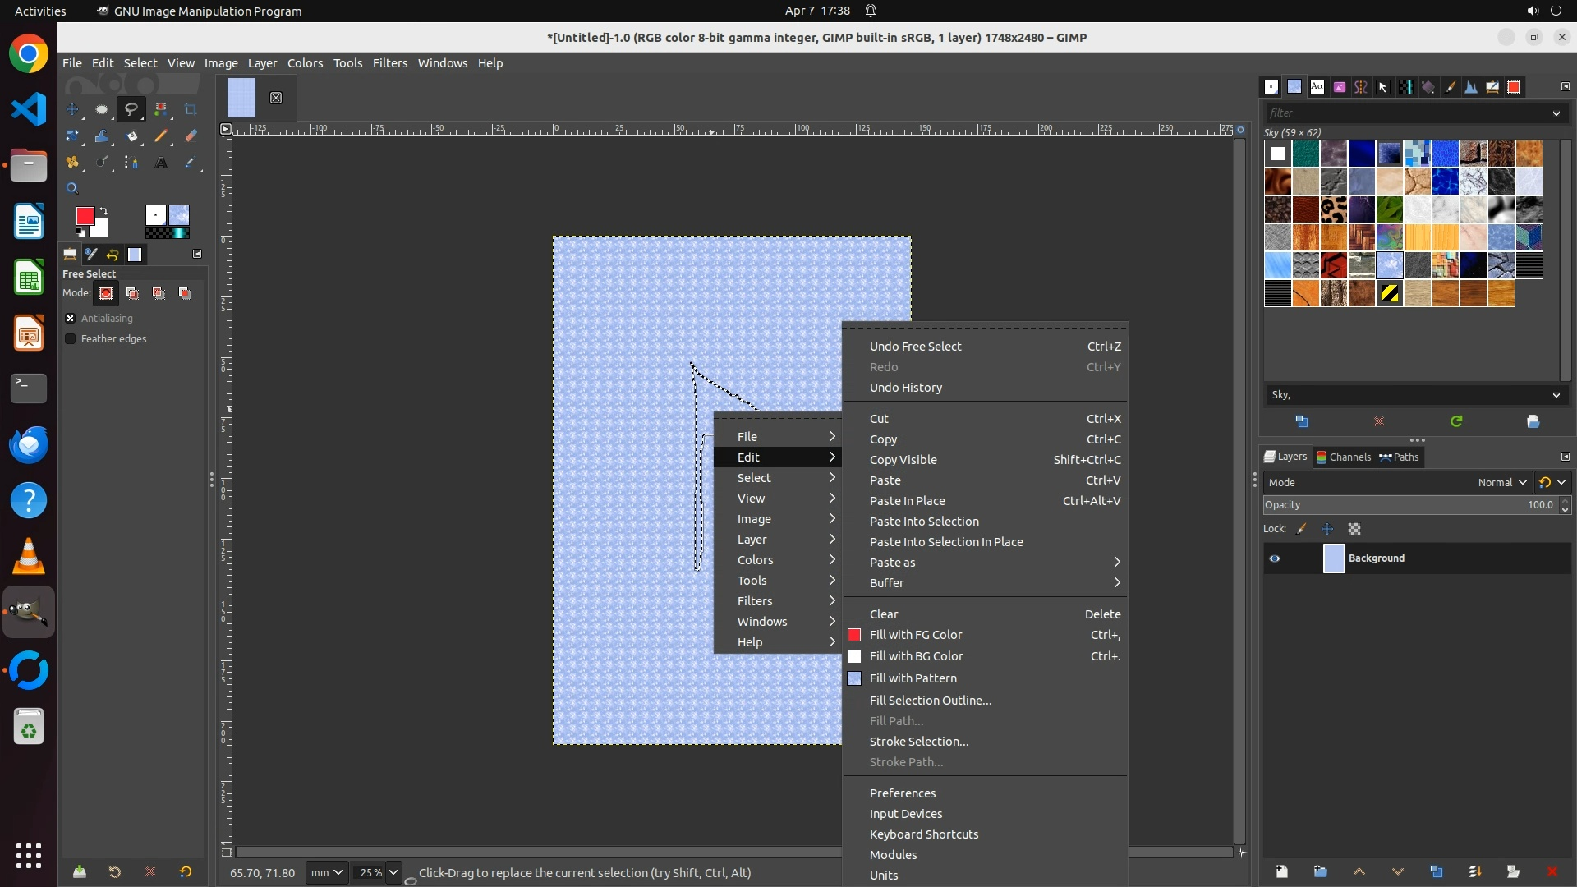This screenshot has height=887, width=1577.
Task: Hide the Background layer using eye icon
Action: [x=1275, y=558]
